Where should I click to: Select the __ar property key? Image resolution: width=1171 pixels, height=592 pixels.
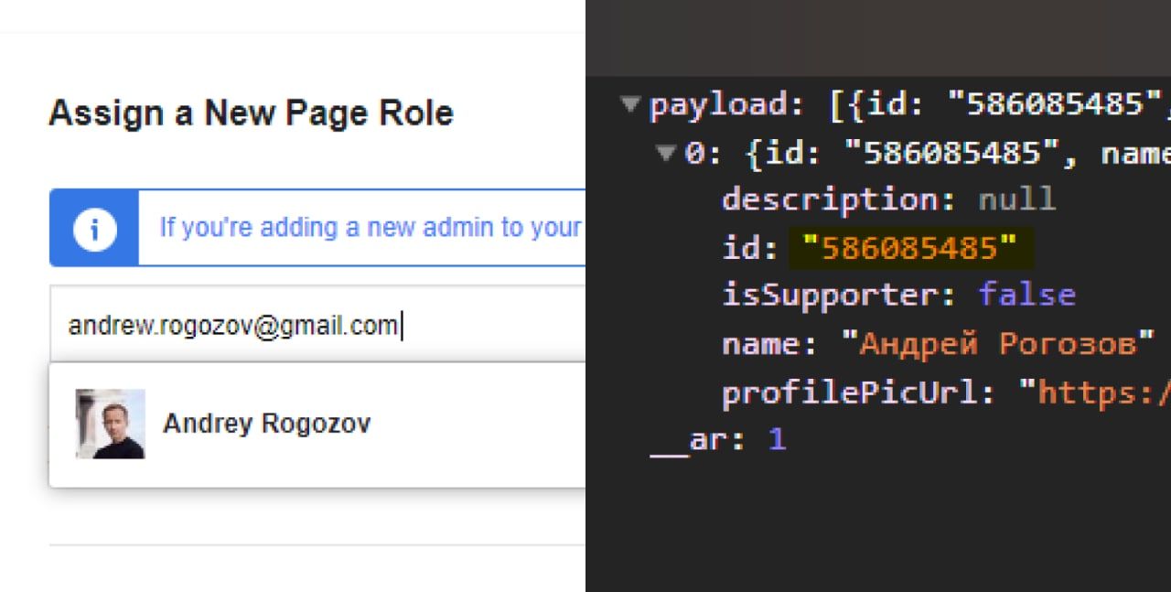[x=688, y=440]
